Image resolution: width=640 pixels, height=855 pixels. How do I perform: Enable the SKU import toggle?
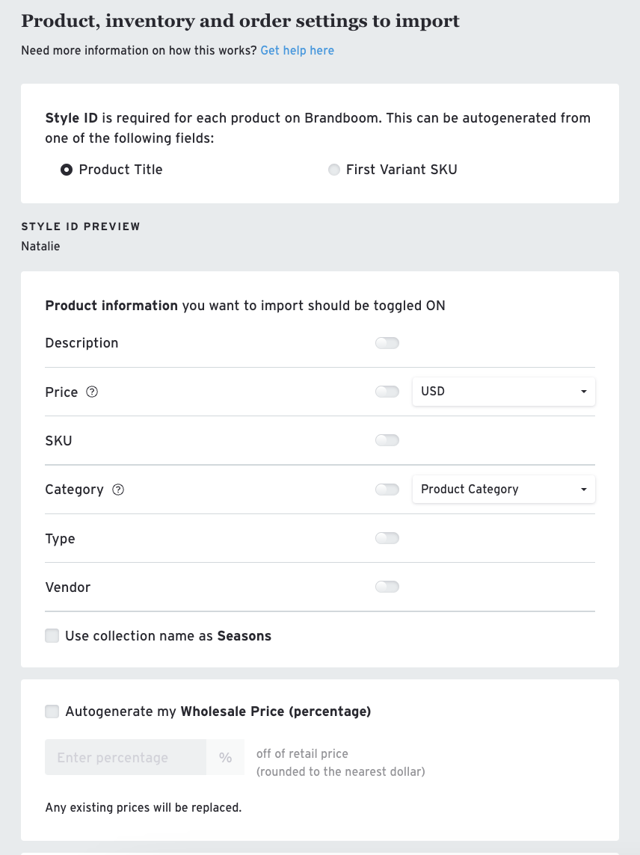pos(387,439)
